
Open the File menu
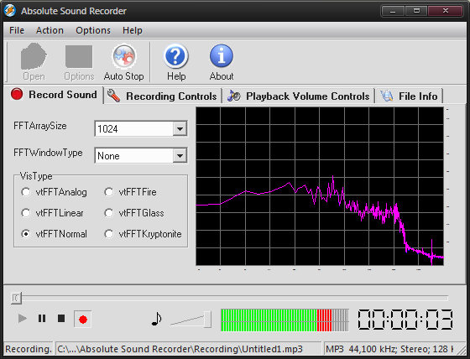click(x=17, y=30)
